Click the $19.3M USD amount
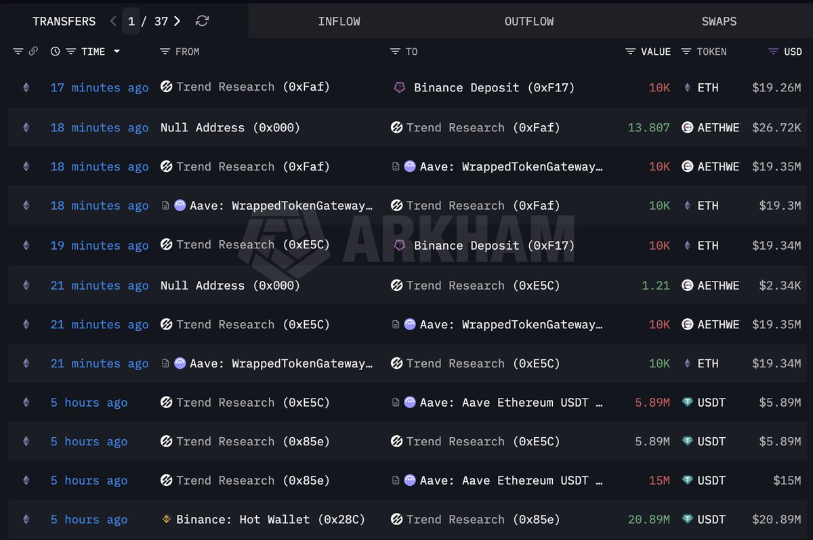The height and width of the screenshot is (540, 813). 780,206
